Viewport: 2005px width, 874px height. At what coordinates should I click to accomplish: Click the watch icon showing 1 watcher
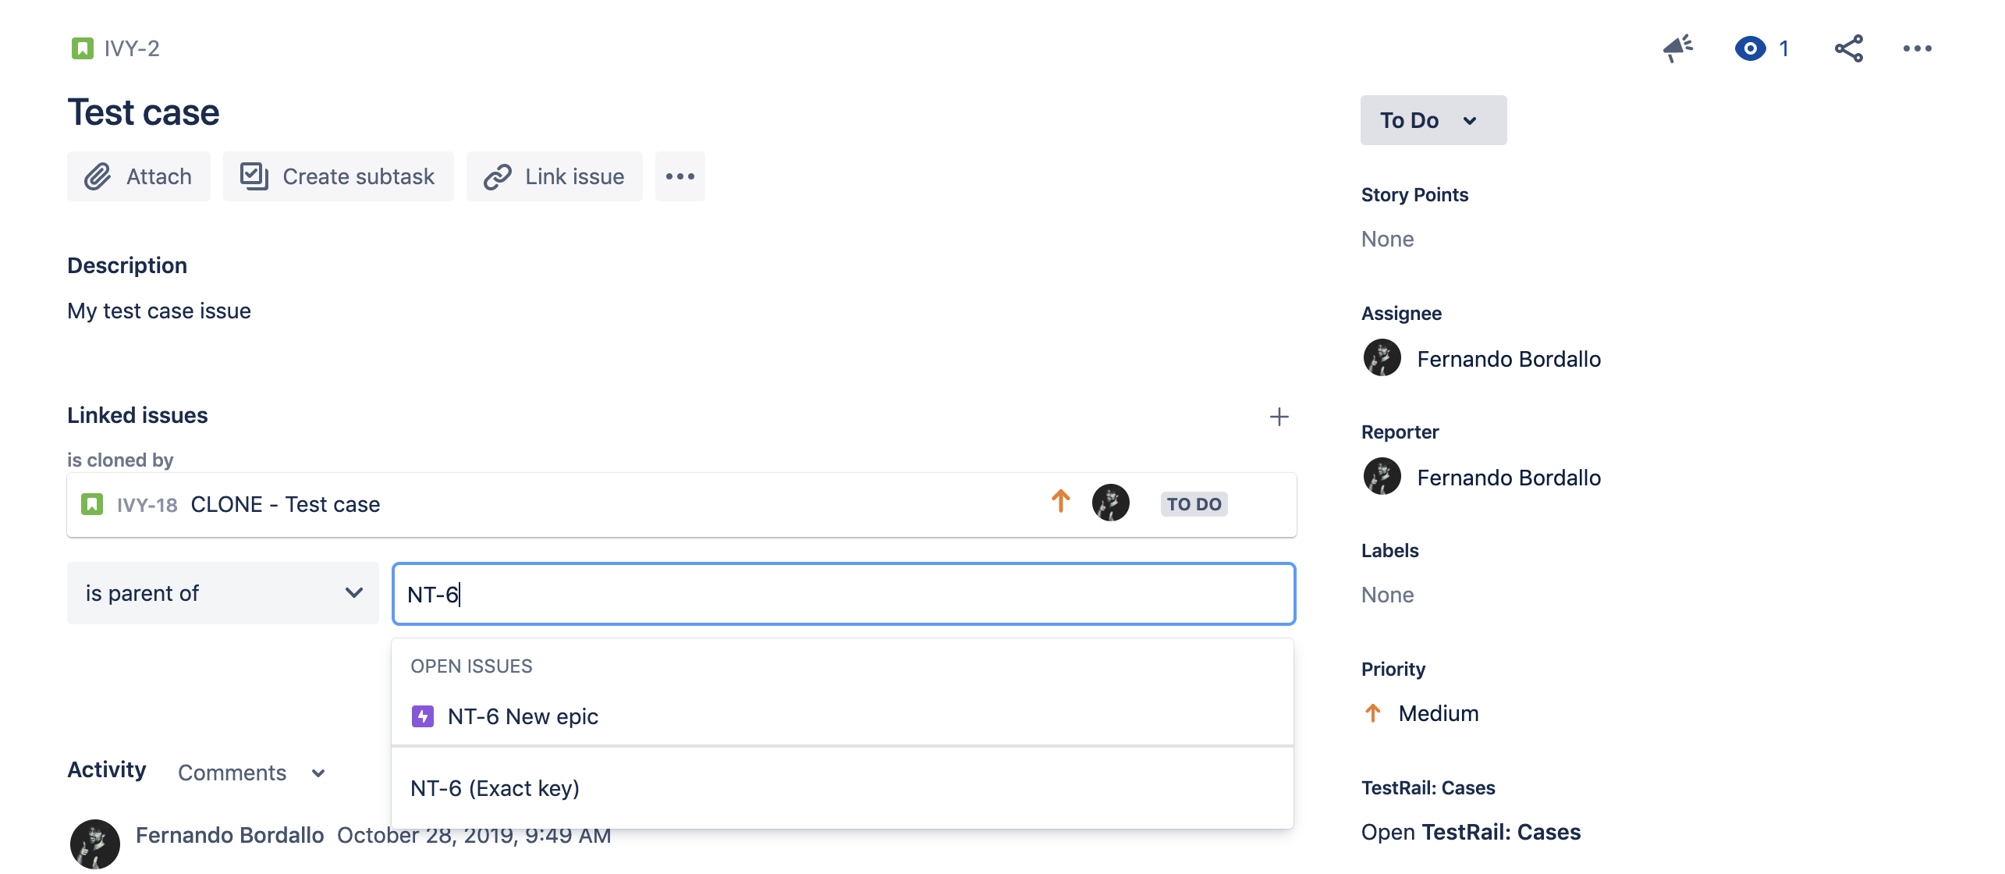[1751, 48]
